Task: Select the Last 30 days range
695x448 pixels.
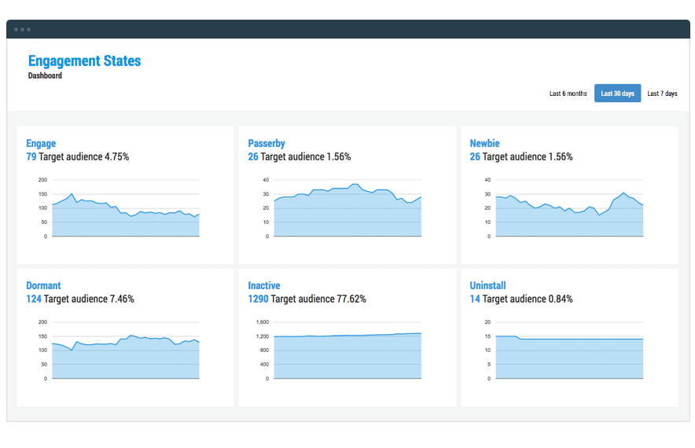Action: pos(617,93)
